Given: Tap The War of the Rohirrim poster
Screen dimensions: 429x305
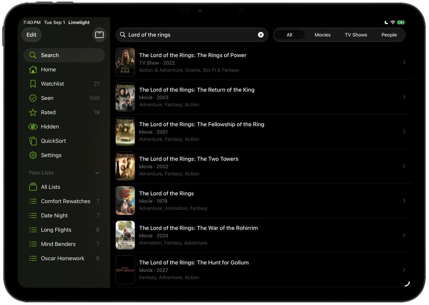Looking at the screenshot, I should click(125, 235).
